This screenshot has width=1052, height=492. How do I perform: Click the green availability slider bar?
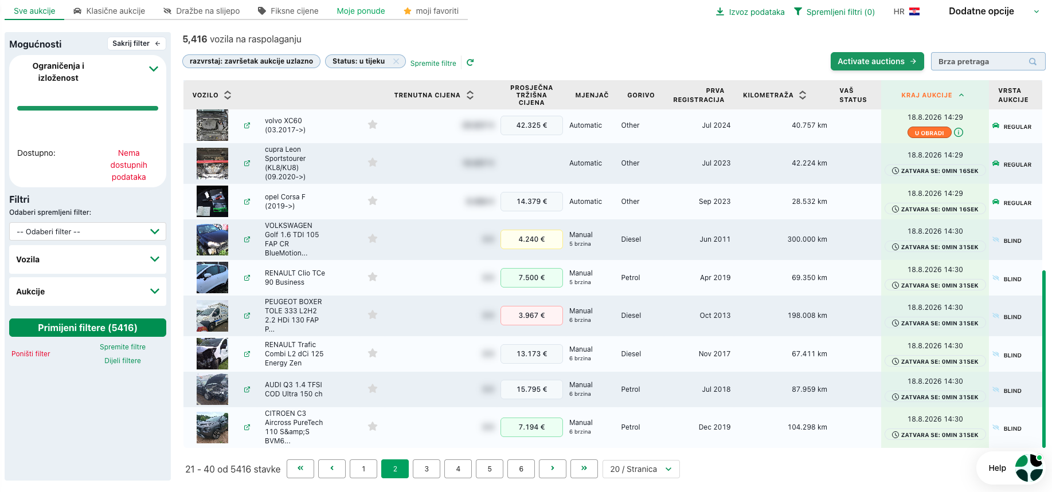88,108
